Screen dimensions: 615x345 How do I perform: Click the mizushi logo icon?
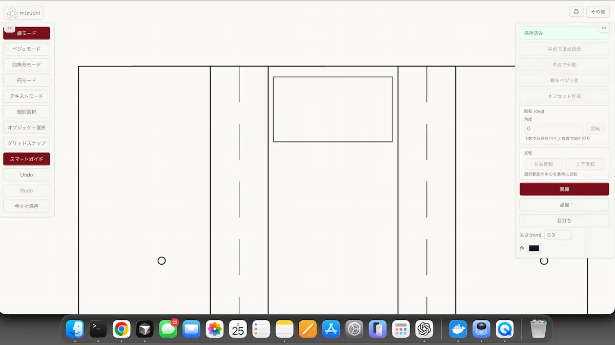(12, 13)
